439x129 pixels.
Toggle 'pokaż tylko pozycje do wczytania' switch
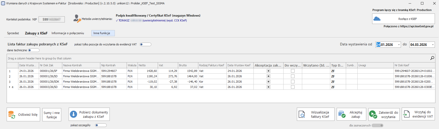tap(145, 44)
